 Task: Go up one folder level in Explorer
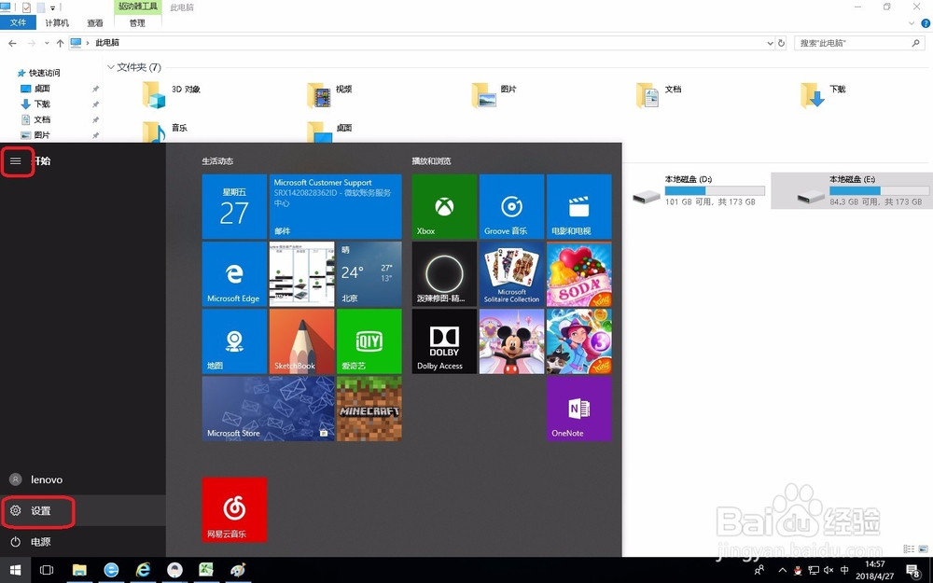point(60,43)
